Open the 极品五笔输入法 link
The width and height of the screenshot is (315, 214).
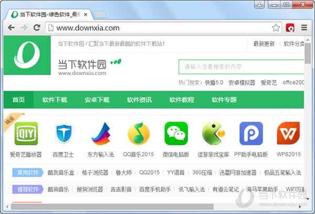[x=282, y=173]
